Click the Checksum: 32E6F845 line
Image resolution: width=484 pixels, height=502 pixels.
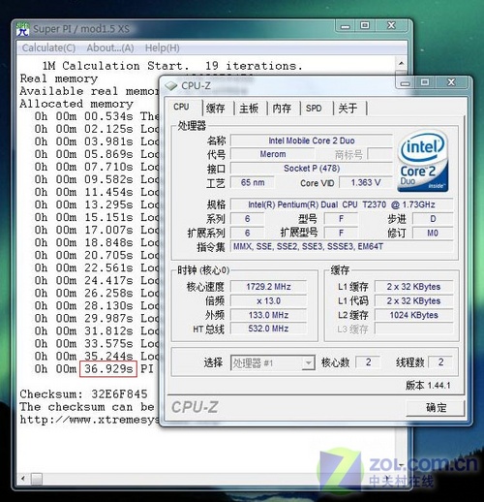click(x=83, y=394)
